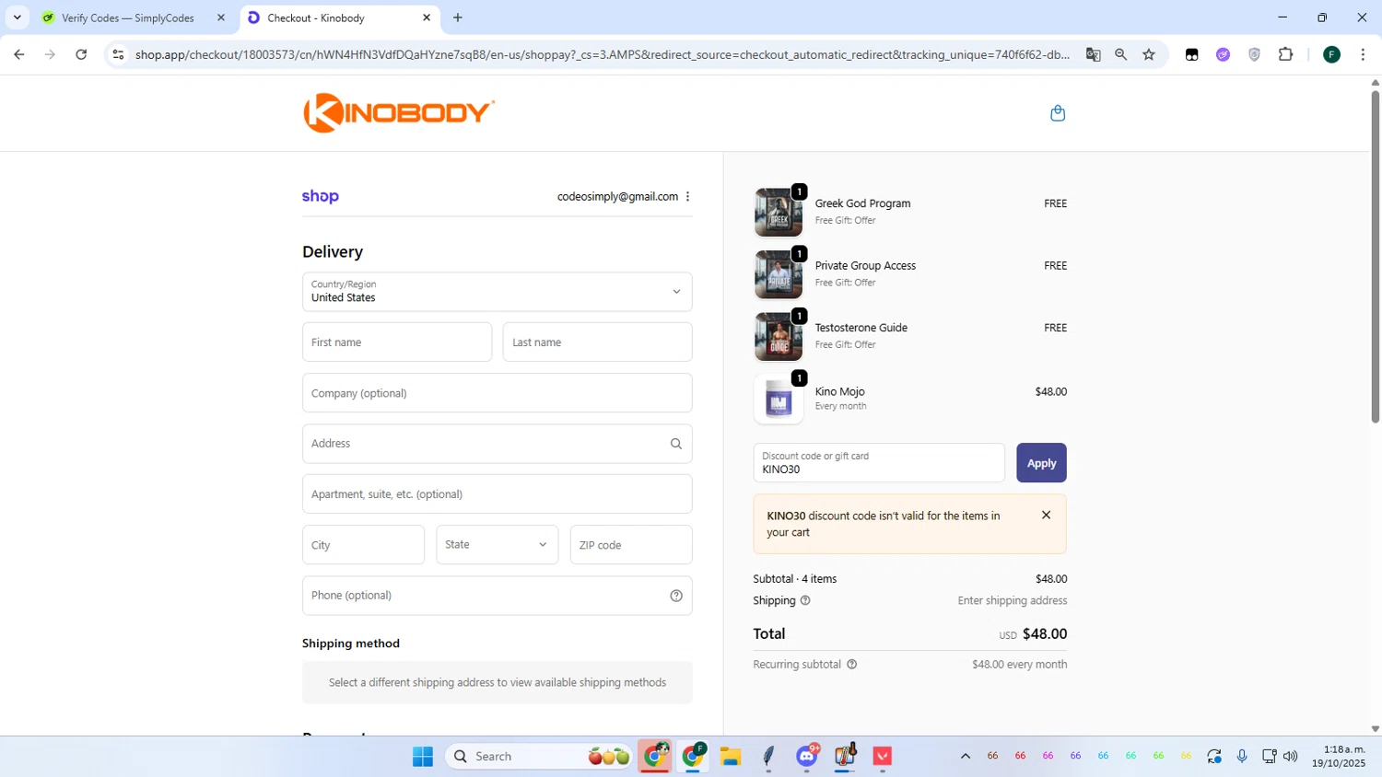Open Chrome three-dot menu

point(1363,54)
